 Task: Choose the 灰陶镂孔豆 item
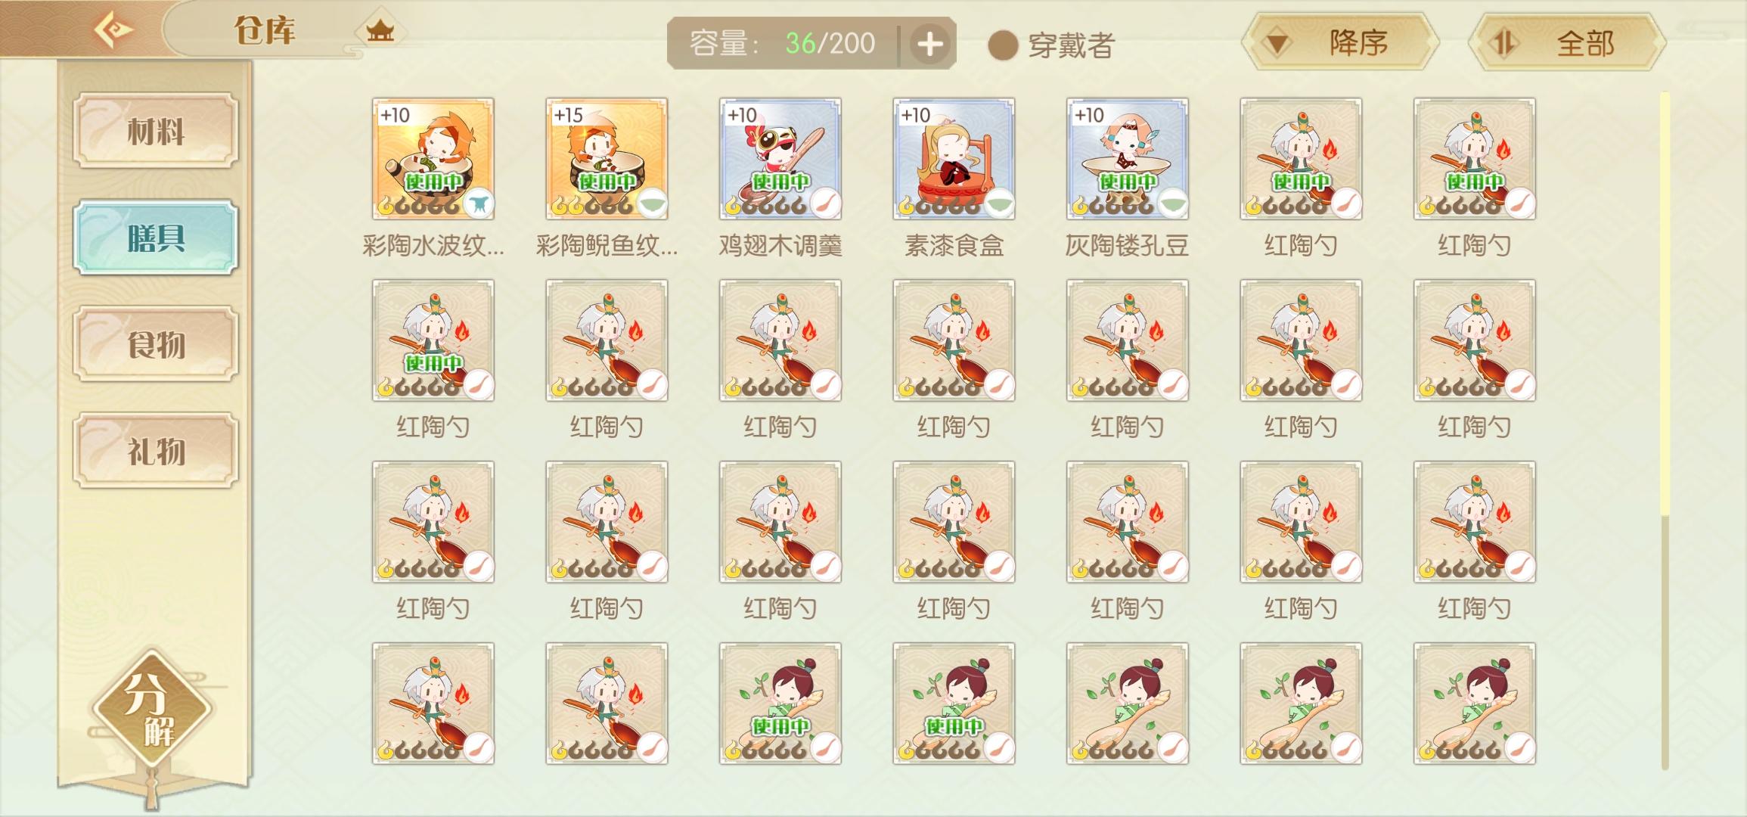(1128, 159)
